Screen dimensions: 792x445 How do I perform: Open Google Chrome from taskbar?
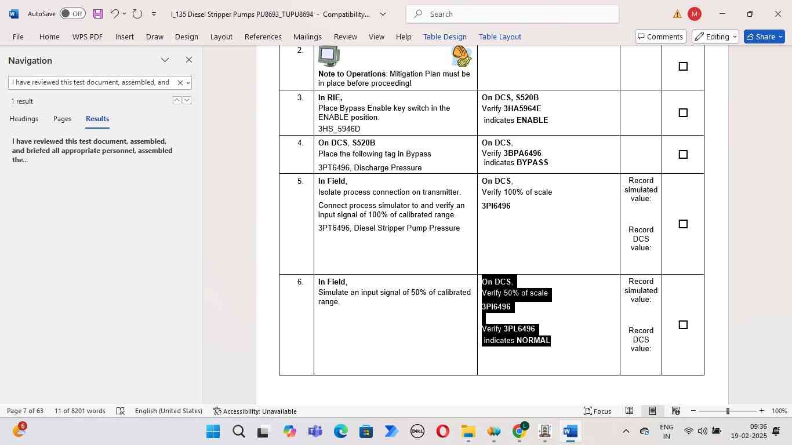click(519, 432)
